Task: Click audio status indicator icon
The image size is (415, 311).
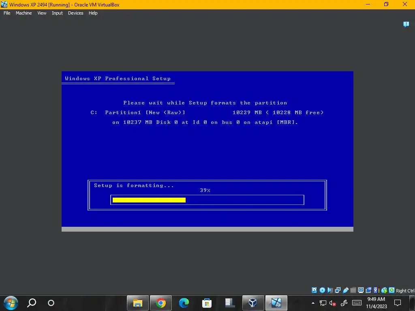Action: (330, 290)
